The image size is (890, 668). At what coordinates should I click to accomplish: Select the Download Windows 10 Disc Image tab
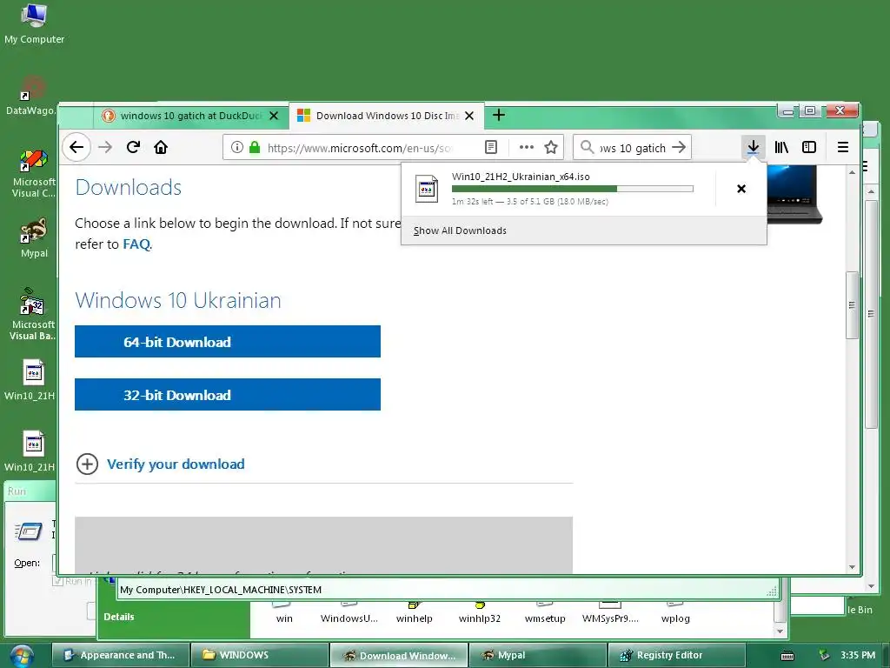(x=387, y=116)
